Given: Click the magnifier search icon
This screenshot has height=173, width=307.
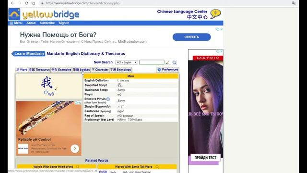Looking at the screenshot, I should (x=174, y=62).
